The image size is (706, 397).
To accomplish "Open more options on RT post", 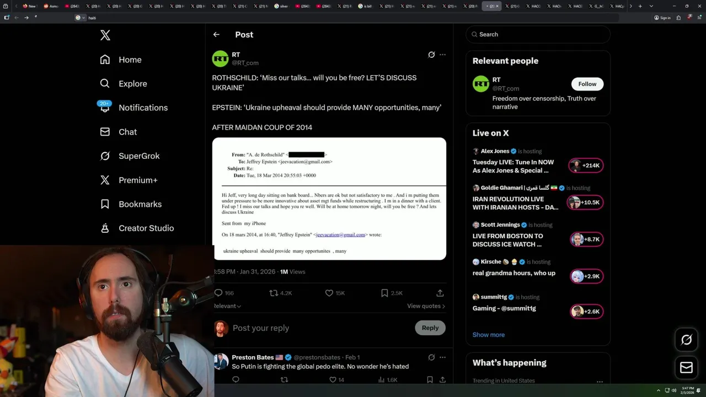I will pyautogui.click(x=442, y=55).
